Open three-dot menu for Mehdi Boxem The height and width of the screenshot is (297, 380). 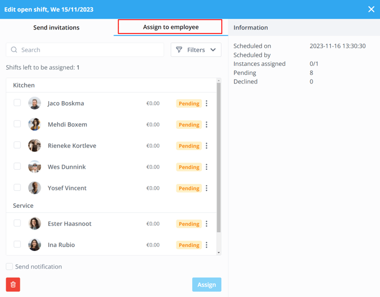(x=206, y=124)
